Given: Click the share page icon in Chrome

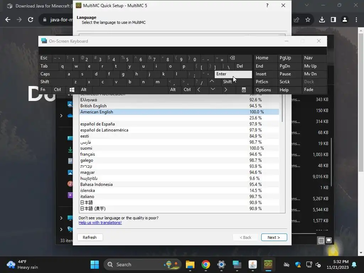Looking at the screenshot, I should pos(296,20).
